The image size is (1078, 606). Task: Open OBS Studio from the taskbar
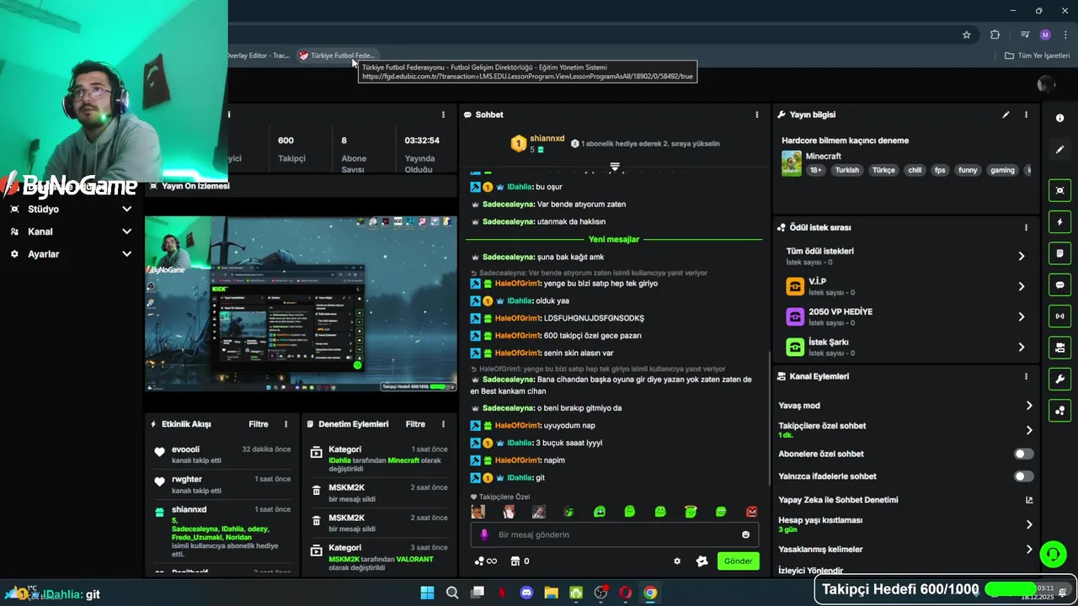click(x=600, y=593)
